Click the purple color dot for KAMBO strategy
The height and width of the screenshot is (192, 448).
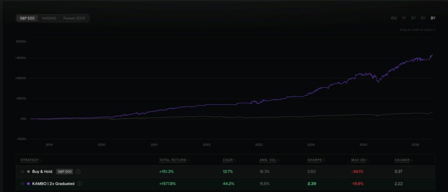(28, 184)
